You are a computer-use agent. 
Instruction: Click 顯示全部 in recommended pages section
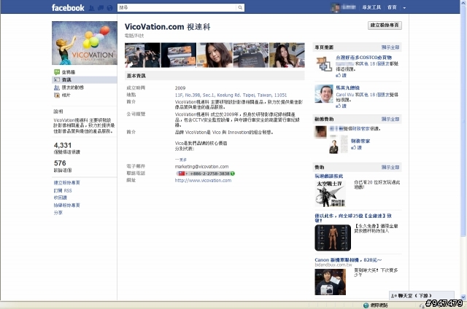pyautogui.click(x=390, y=47)
